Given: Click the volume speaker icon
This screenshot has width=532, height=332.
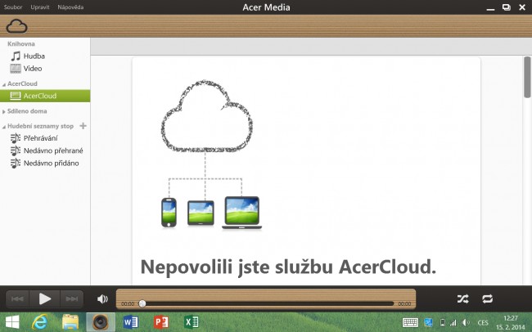Looking at the screenshot, I should [102, 298].
